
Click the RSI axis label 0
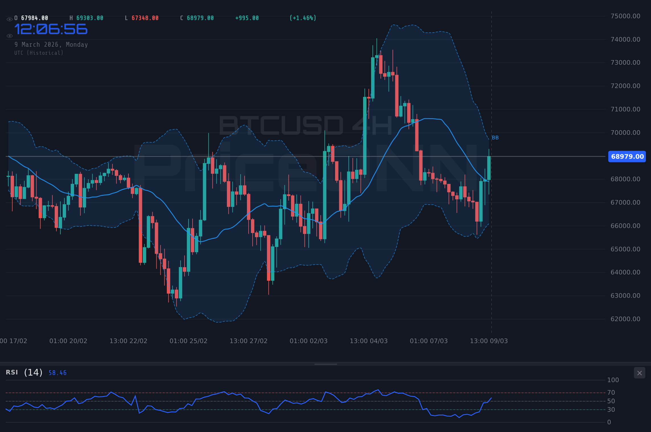(x=609, y=422)
